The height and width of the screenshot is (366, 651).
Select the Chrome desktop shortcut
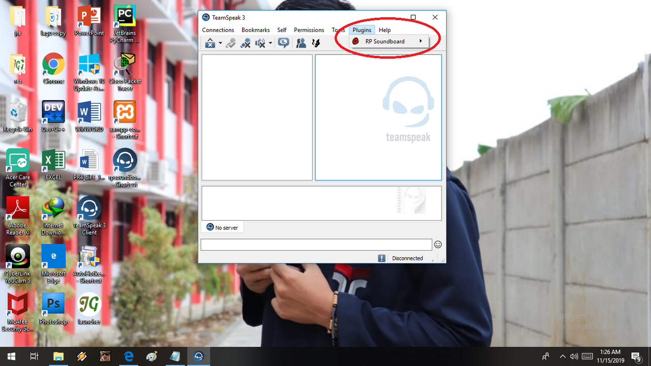tap(53, 69)
